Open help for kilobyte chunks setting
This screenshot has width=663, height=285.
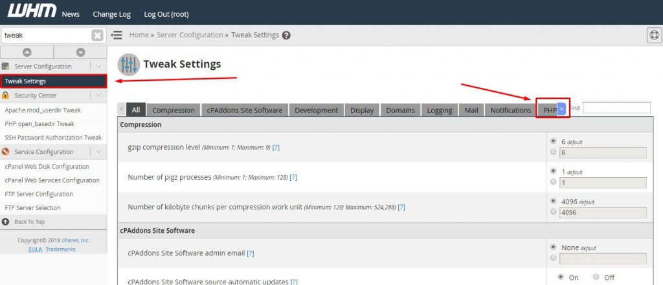pos(401,207)
